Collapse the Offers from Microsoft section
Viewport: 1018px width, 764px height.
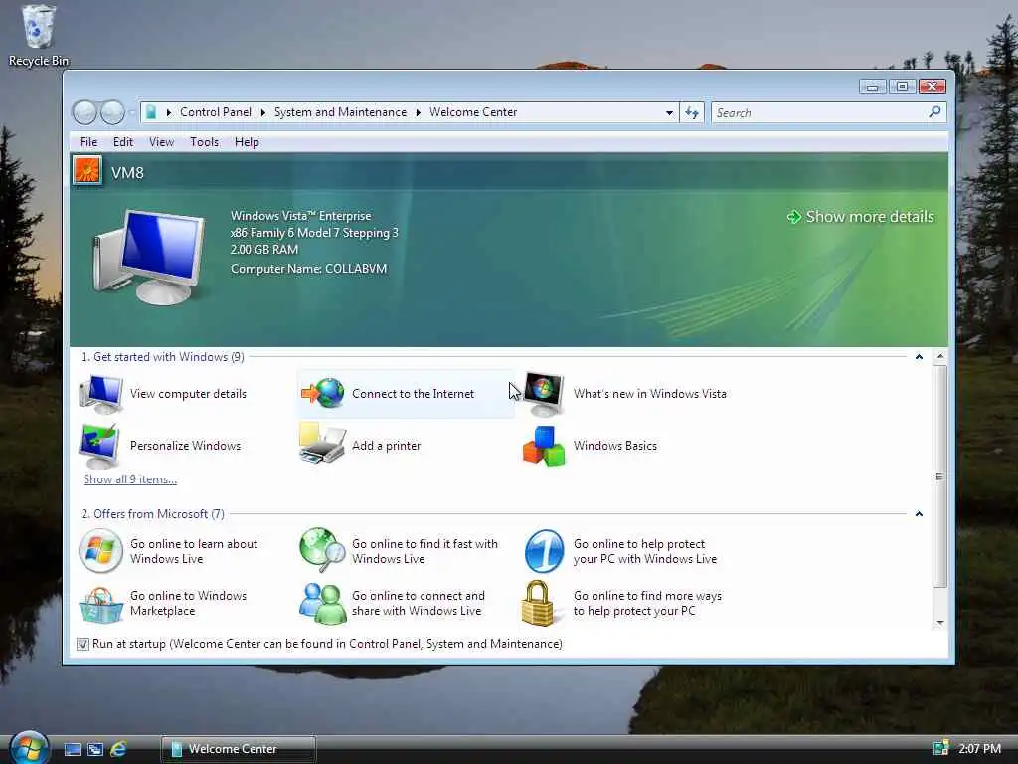click(919, 514)
